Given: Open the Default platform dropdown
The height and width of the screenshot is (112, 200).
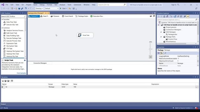Looking at the screenshot, I should pyautogui.click(x=52, y=8).
